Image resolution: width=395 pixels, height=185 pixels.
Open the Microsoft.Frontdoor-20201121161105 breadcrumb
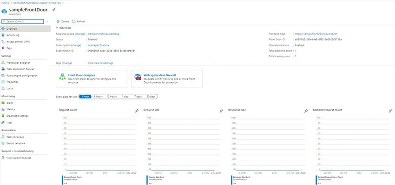37,3
